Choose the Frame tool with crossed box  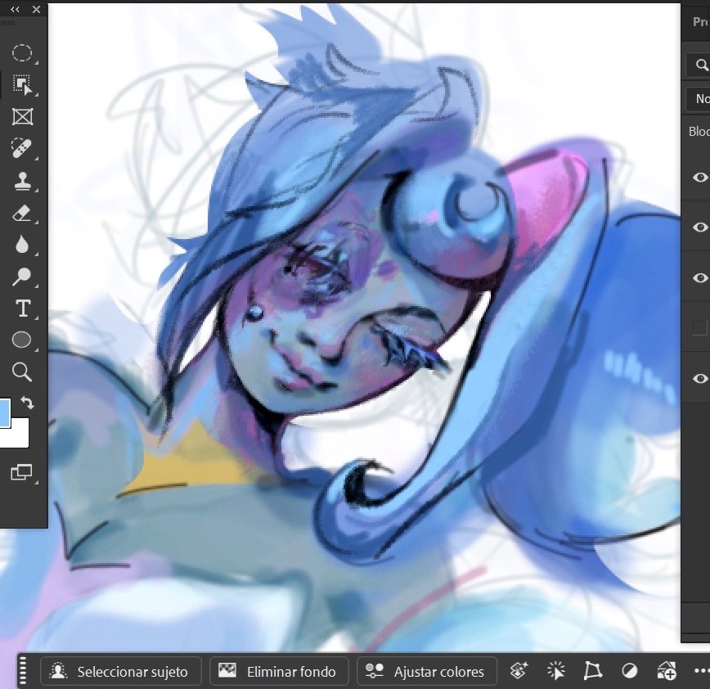pyautogui.click(x=22, y=117)
